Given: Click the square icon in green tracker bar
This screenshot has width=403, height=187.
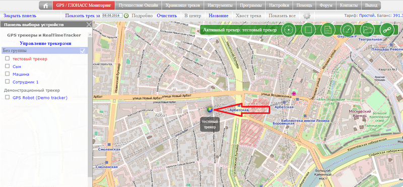Looking at the screenshot, I should 308,30.
